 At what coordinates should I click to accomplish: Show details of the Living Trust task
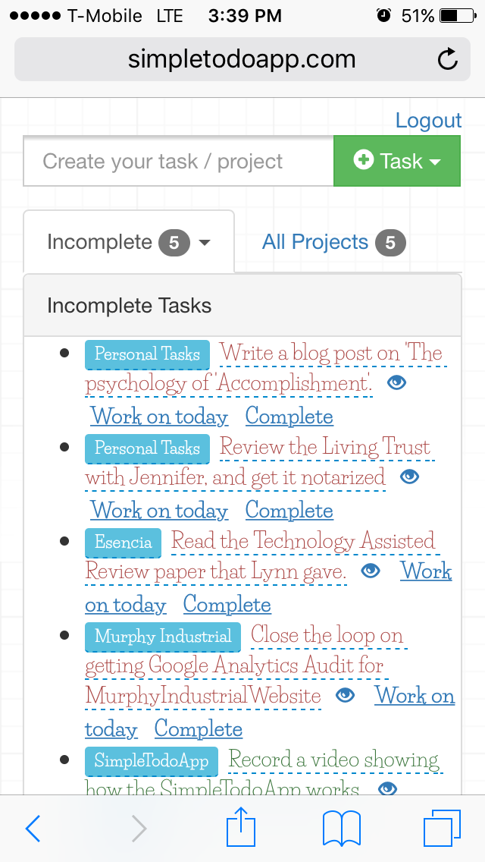(409, 476)
